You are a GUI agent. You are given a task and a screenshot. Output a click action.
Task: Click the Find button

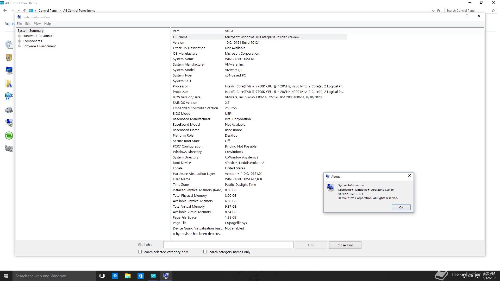[311, 245]
